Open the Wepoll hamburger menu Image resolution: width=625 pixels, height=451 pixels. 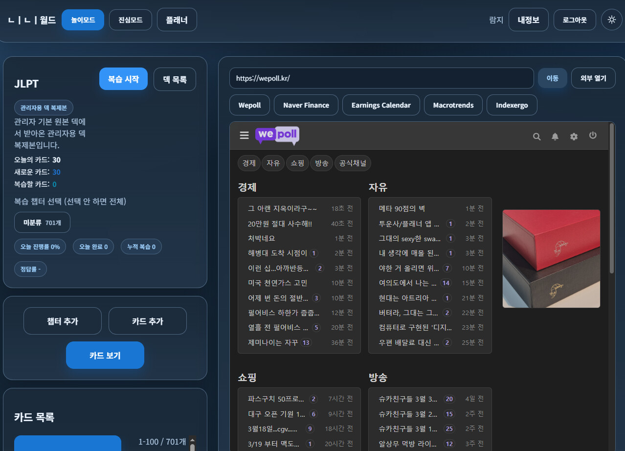245,135
